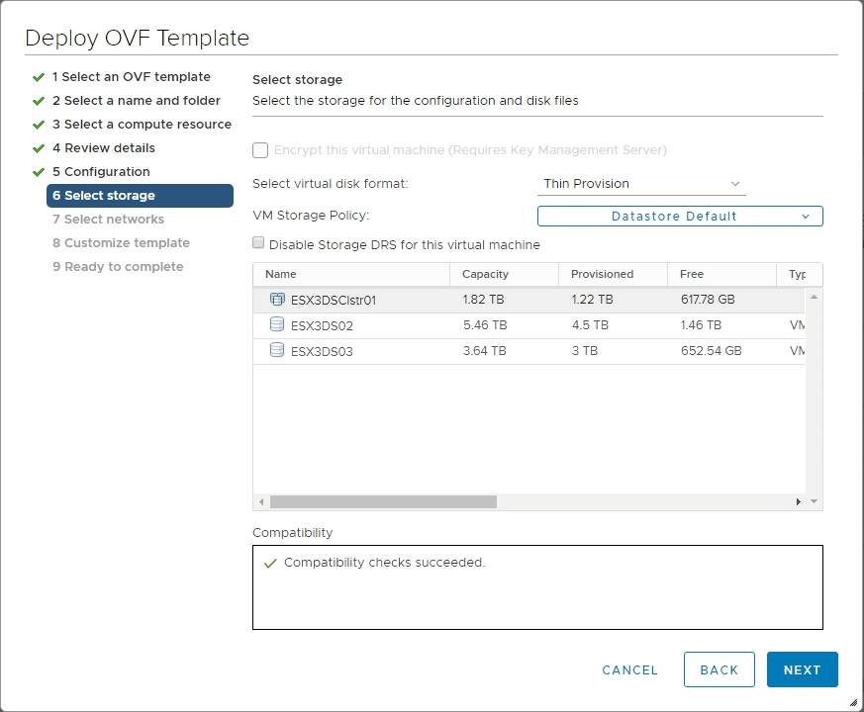This screenshot has height=712, width=864.
Task: Select the checkmark icon next to Review details
Action: tap(37, 147)
